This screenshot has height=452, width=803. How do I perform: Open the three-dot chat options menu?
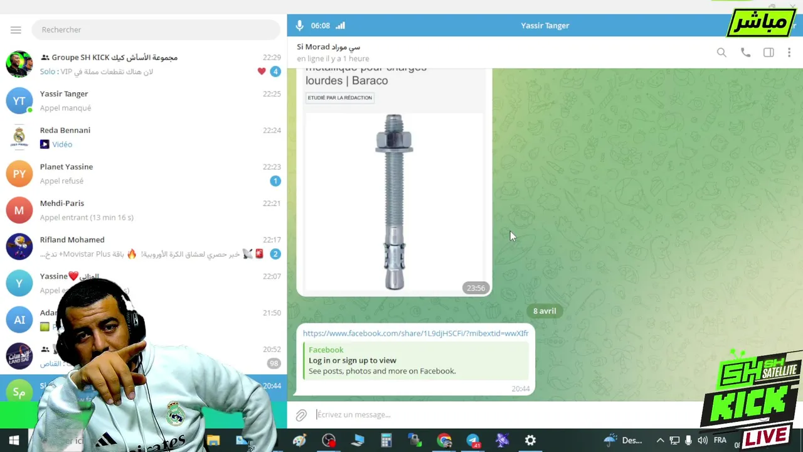click(789, 53)
